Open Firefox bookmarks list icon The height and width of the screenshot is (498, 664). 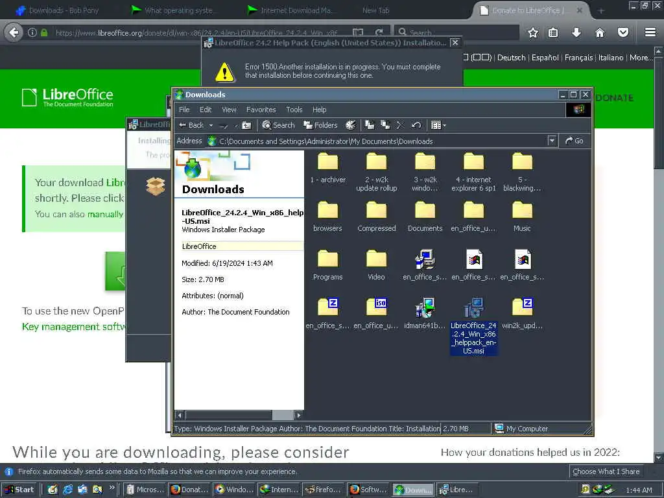(x=553, y=32)
